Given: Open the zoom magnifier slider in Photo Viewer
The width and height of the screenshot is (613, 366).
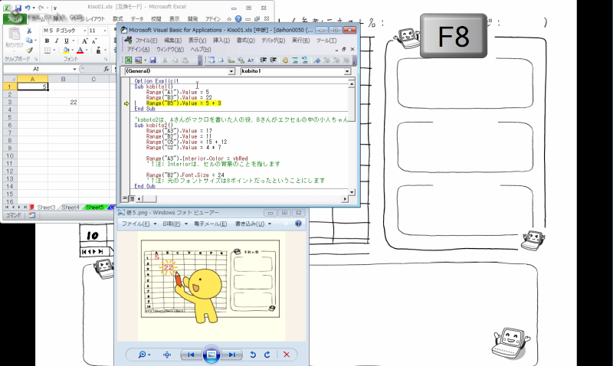Looking at the screenshot, I should 143,355.
